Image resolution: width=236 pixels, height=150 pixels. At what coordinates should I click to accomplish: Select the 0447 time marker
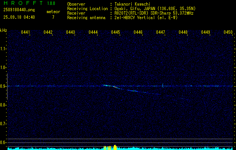click(x=161, y=33)
